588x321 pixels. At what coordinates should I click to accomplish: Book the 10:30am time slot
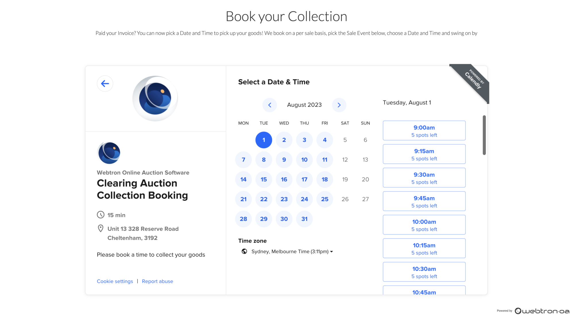pyautogui.click(x=424, y=272)
